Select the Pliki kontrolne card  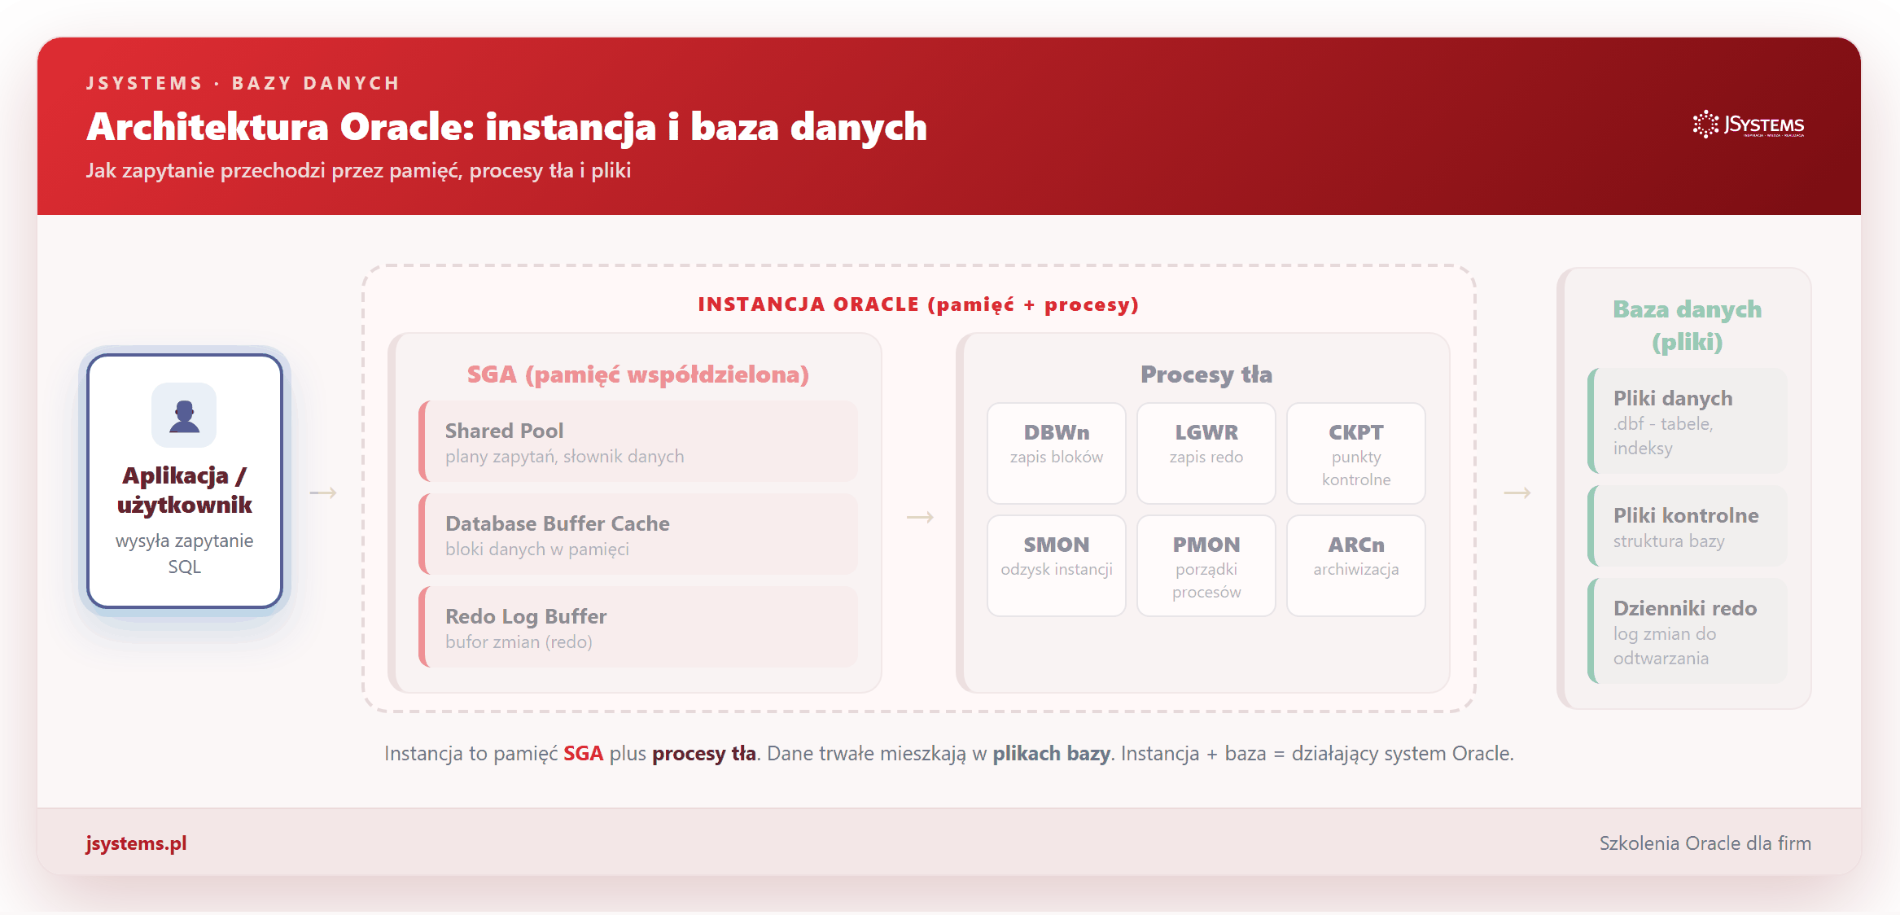[1688, 526]
